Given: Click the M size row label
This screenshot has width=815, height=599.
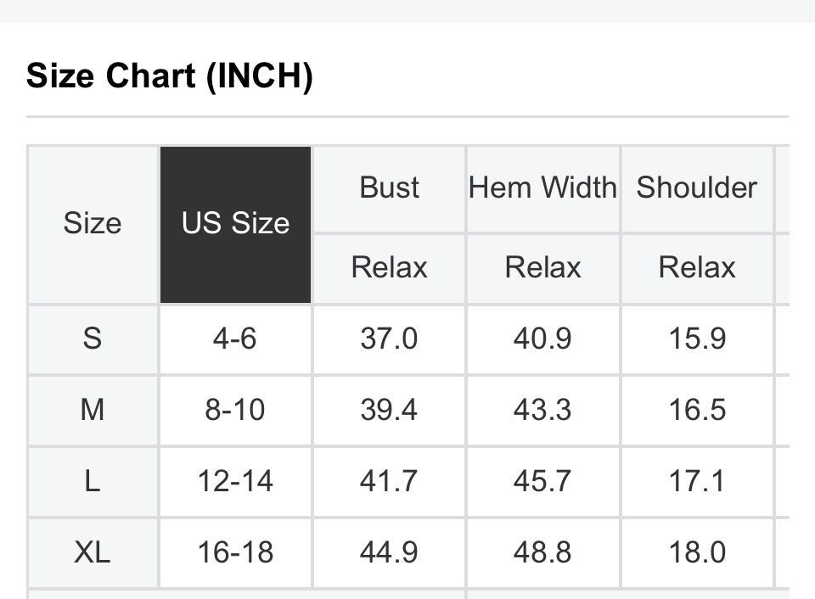Looking at the screenshot, I should click(92, 411).
